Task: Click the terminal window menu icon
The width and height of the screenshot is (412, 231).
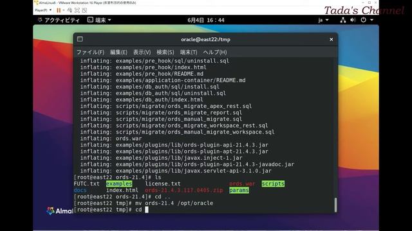Action: [x=80, y=39]
